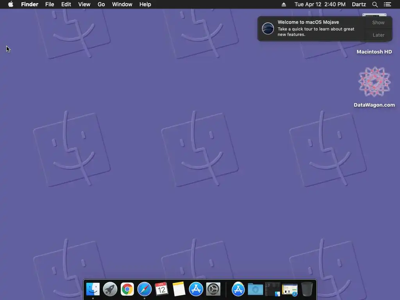This screenshot has width=400, height=300.
Task: Open the File menu
Action: click(x=50, y=4)
